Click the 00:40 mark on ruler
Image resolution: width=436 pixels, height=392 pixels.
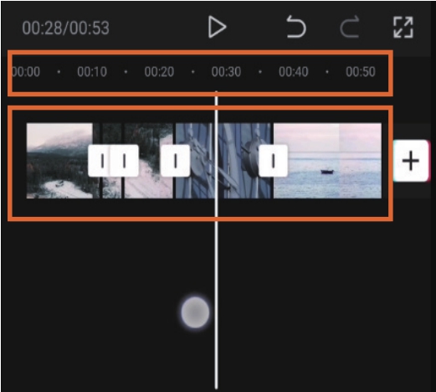(294, 72)
